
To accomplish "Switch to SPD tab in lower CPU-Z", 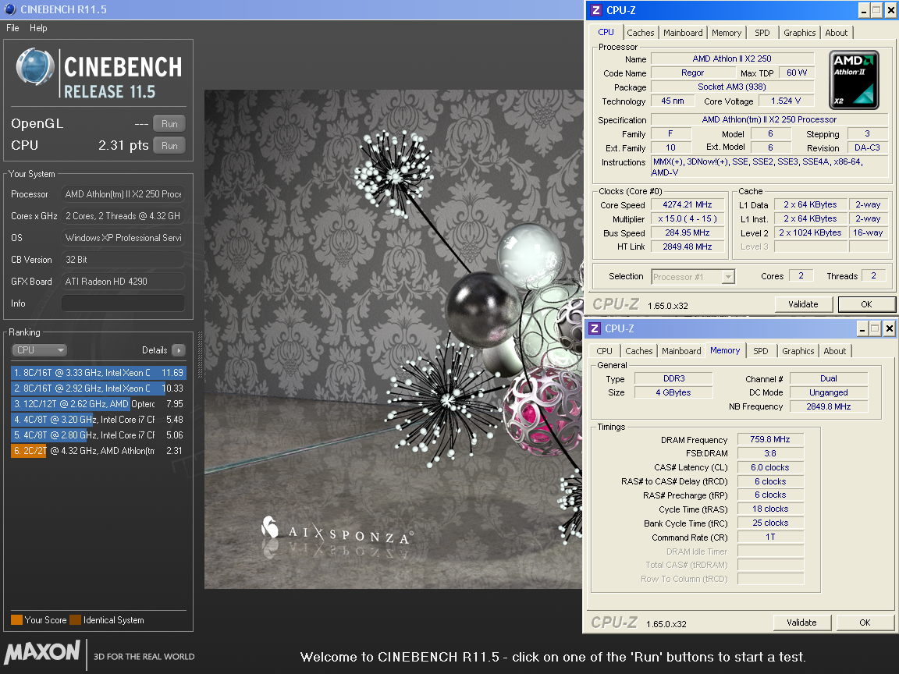I will 760,351.
